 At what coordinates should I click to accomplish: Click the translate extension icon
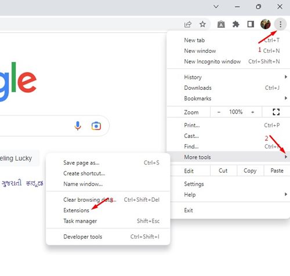221,24
